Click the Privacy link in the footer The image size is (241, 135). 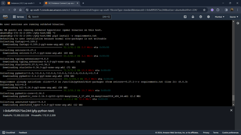206,132
